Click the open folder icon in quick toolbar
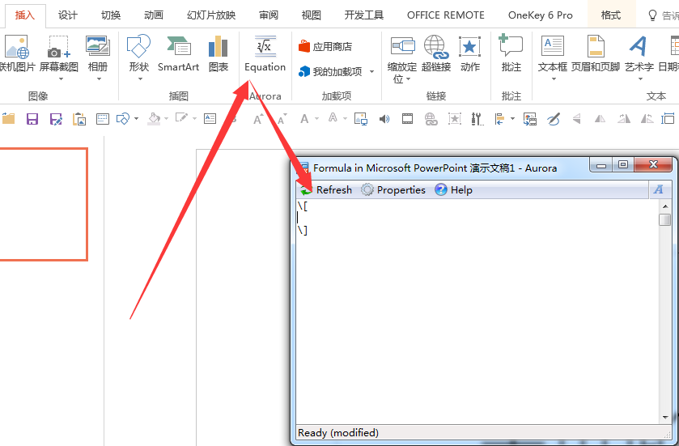This screenshot has width=679, height=446. coord(8,118)
